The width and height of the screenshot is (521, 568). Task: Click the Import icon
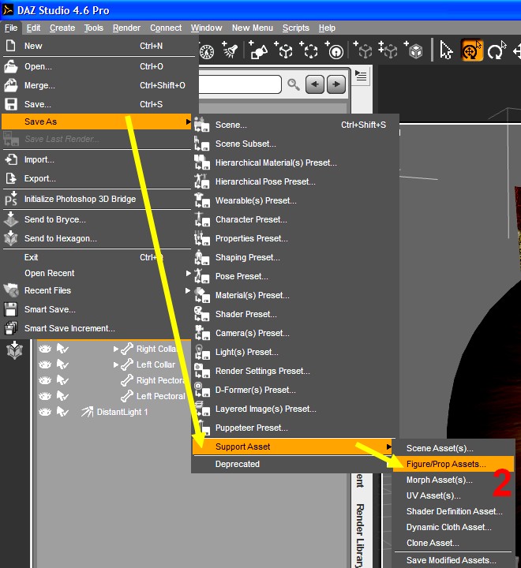(x=11, y=159)
